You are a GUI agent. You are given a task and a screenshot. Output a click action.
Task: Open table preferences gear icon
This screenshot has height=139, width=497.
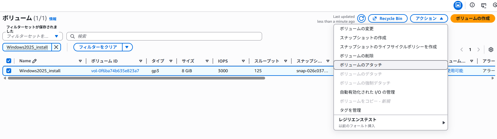tap(491, 50)
